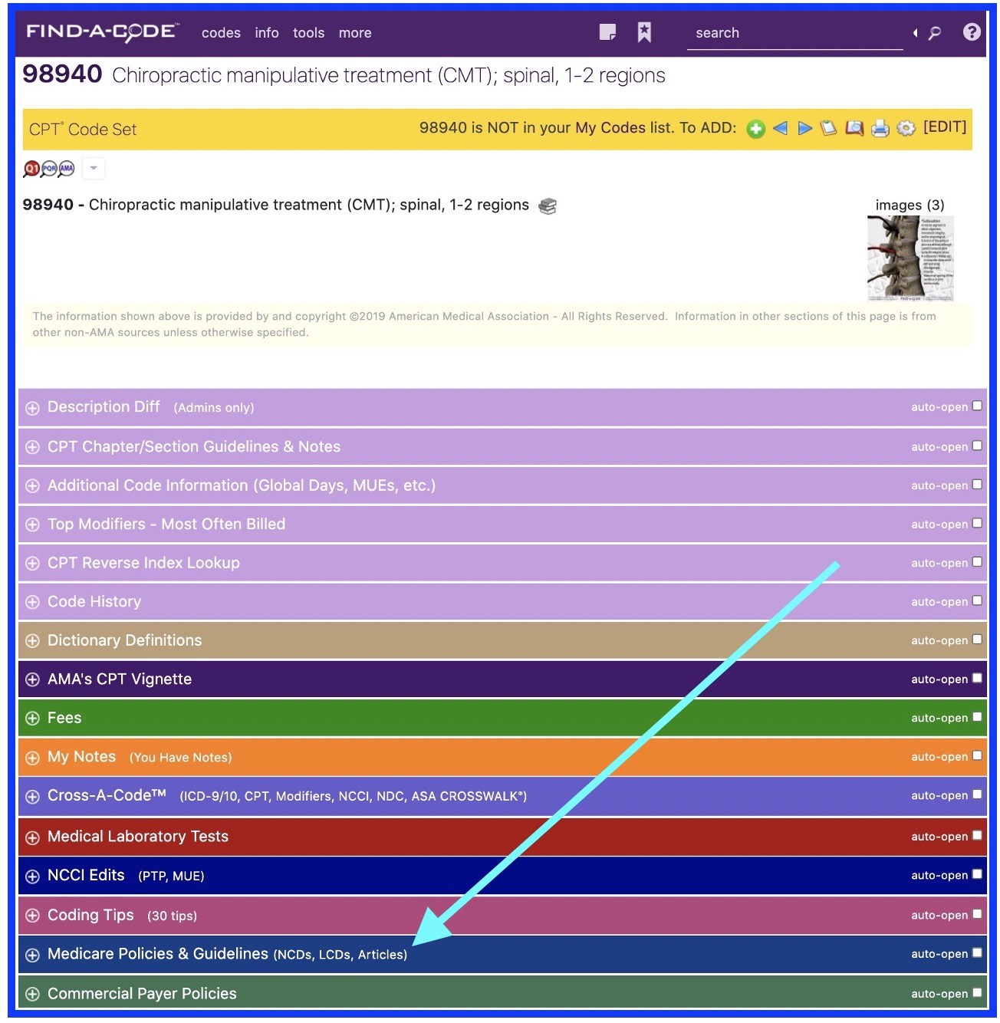Toggle auto-open for Medical Laboratory Tests
The width and height of the screenshot is (1000, 1023).
(x=977, y=835)
